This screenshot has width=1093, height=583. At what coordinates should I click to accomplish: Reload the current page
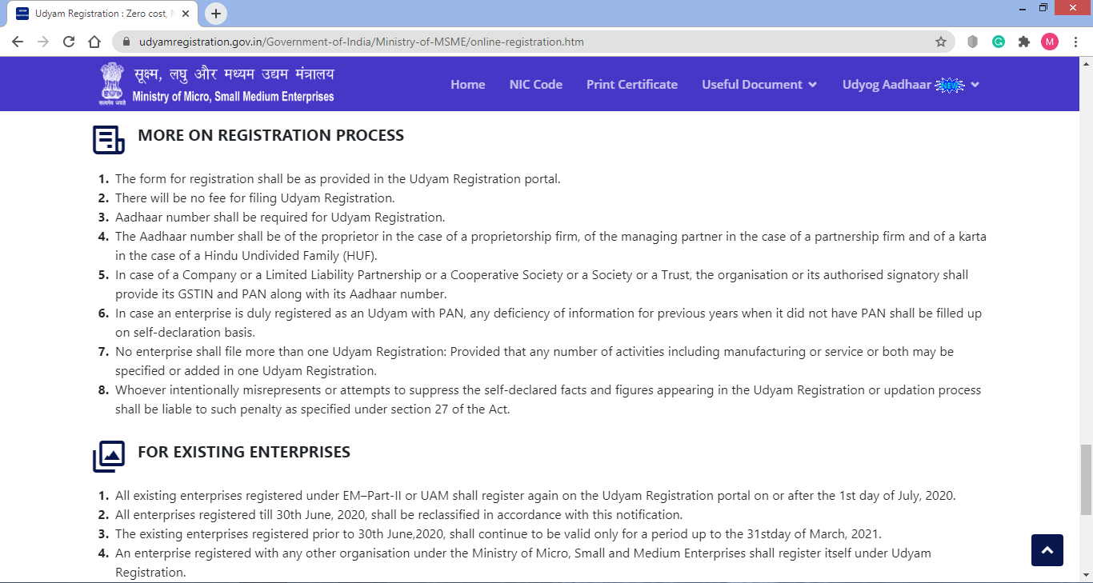pyautogui.click(x=68, y=41)
